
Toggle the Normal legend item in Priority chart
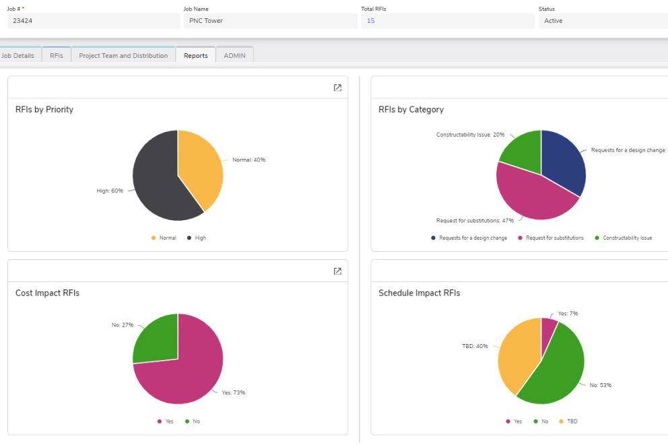164,238
